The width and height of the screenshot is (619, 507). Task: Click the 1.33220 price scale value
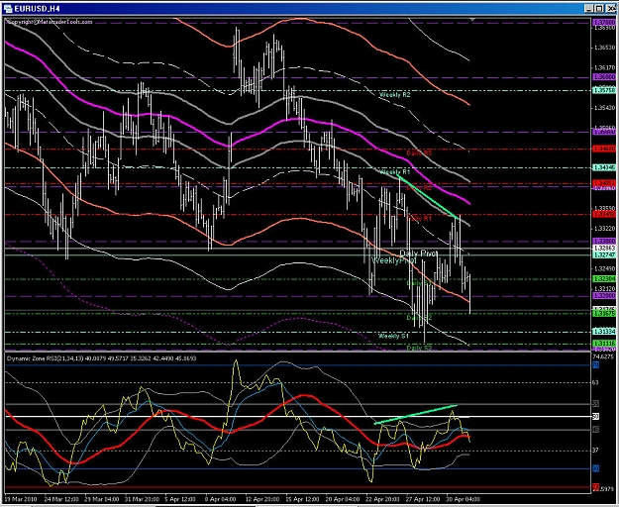[604, 229]
